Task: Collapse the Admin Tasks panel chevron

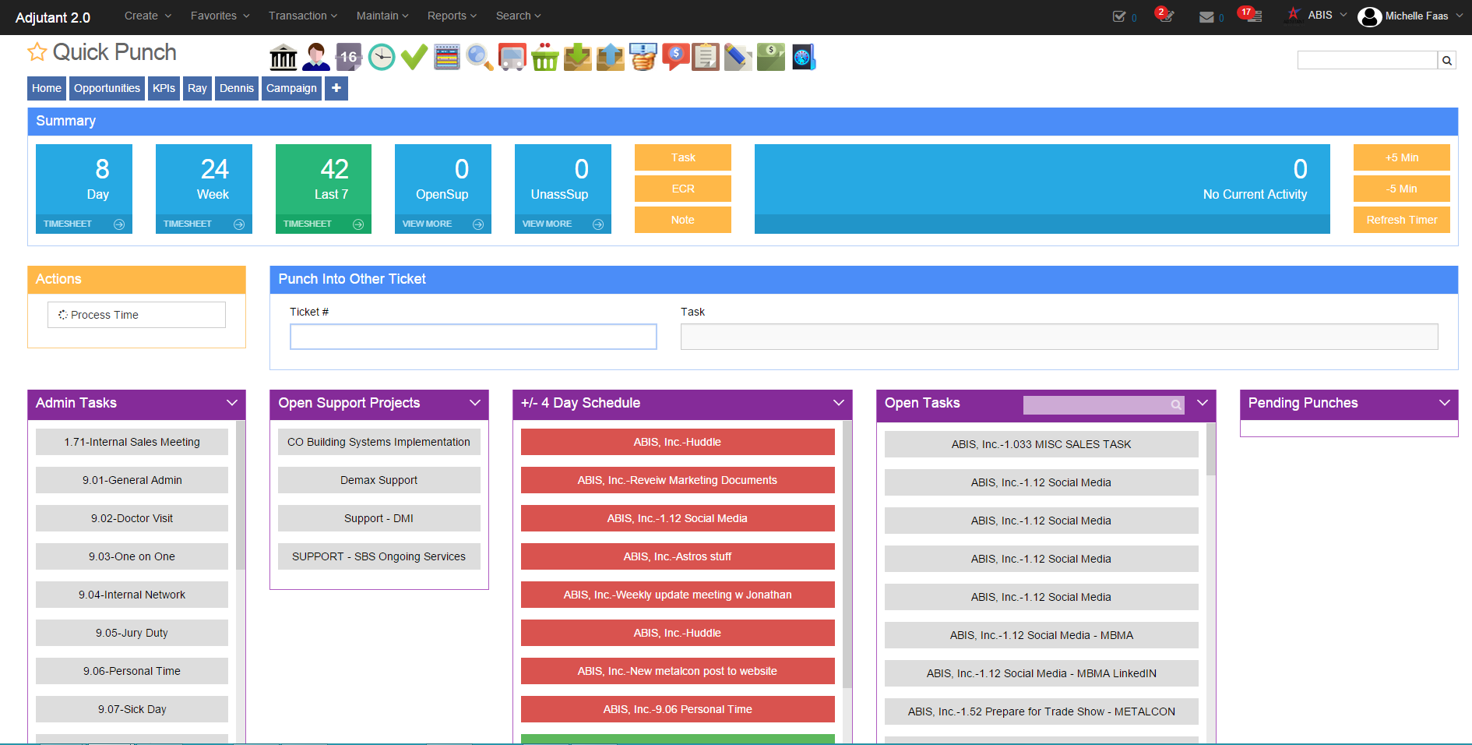Action: pos(232,403)
